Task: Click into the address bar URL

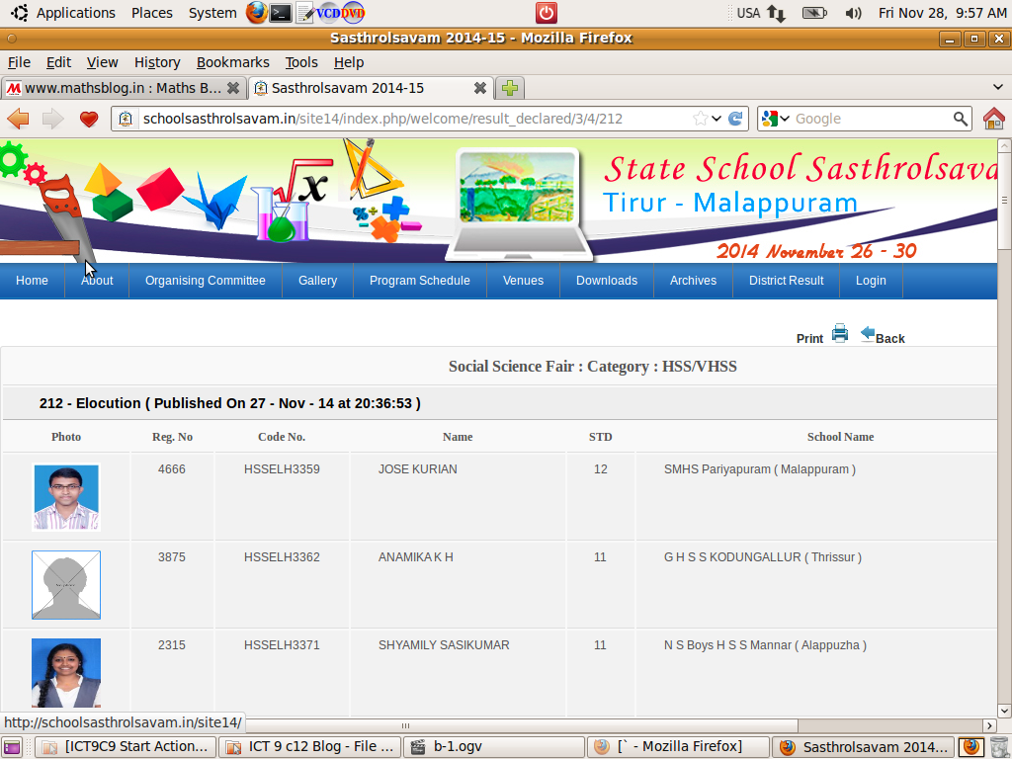Action: point(382,119)
